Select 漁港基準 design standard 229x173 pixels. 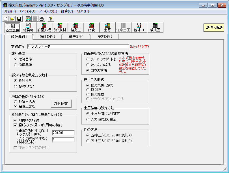point(23,65)
